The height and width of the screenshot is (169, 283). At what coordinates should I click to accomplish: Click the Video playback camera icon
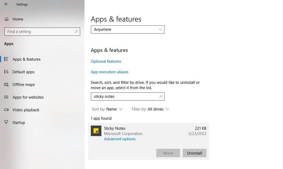(6, 110)
